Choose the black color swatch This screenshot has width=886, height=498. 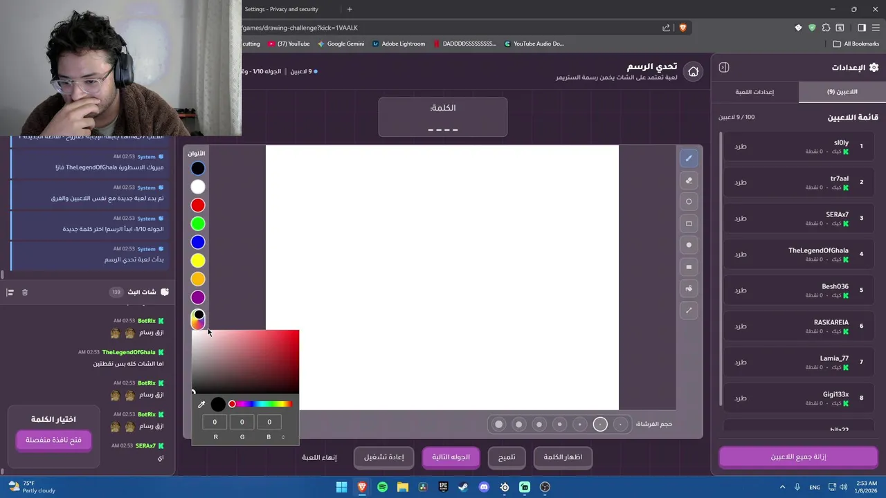(198, 168)
